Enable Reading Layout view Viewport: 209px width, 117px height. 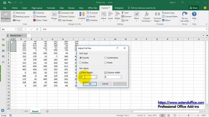pyautogui.click(x=21, y=17)
